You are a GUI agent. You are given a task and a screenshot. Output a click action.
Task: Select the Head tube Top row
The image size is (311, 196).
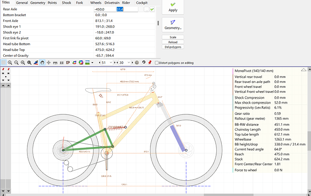click(78, 50)
